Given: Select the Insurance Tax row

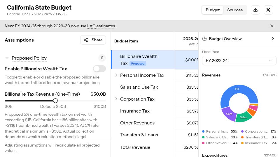Looking at the screenshot, I should coord(155,111).
